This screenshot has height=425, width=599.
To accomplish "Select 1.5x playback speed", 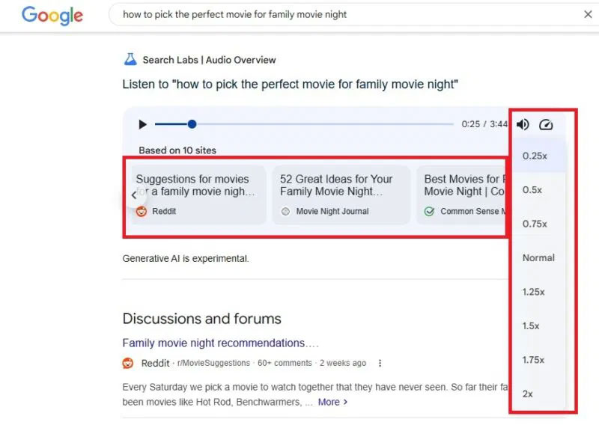I will tap(538, 325).
